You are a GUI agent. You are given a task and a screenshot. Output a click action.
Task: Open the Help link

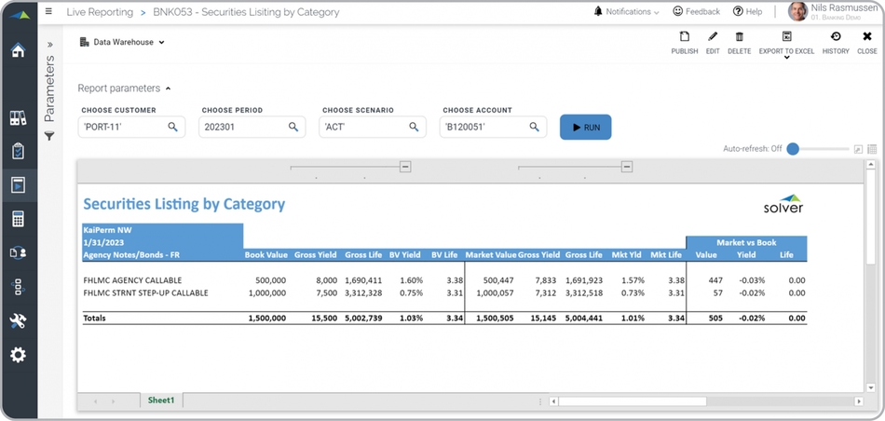747,12
